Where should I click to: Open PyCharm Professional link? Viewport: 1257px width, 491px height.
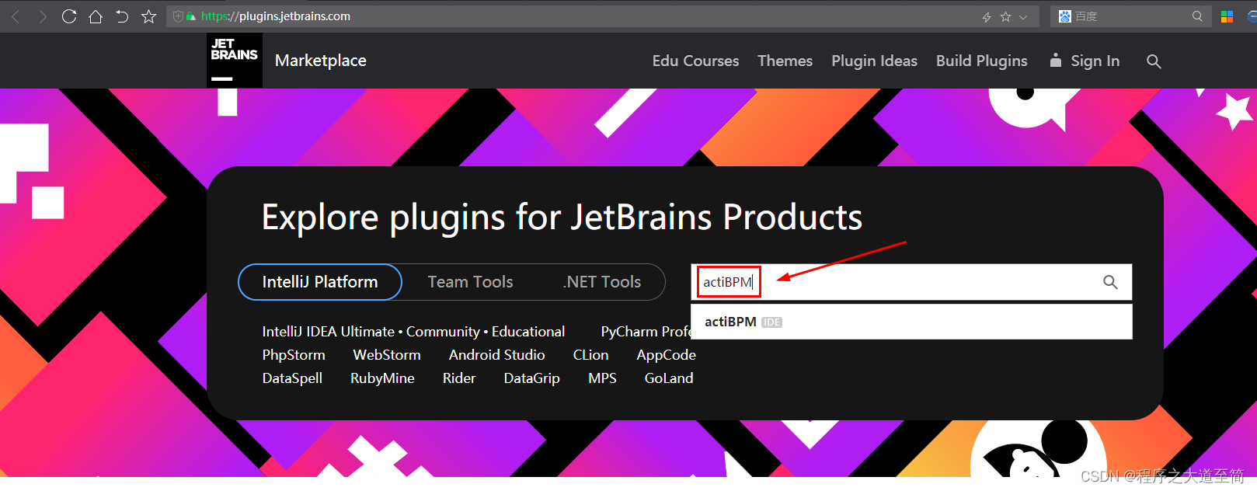646,332
